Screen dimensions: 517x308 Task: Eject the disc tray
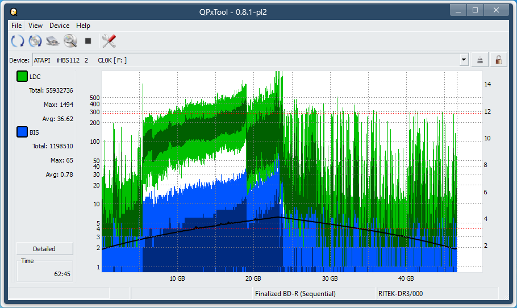click(480, 60)
